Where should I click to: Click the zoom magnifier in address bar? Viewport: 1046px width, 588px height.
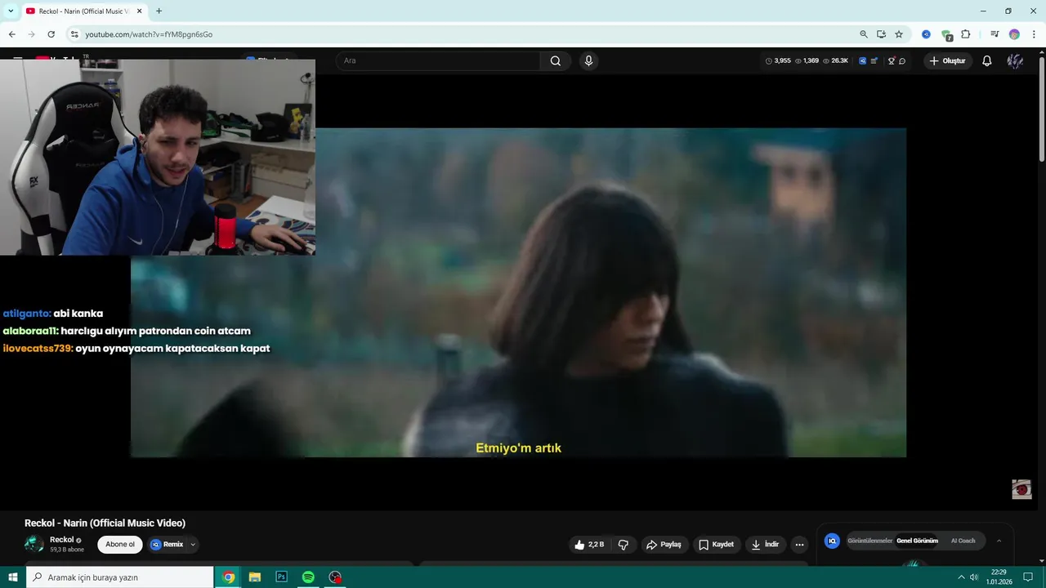(x=864, y=34)
